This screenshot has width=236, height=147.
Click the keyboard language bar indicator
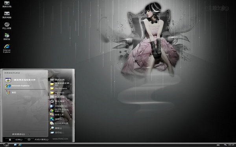coord(218,145)
